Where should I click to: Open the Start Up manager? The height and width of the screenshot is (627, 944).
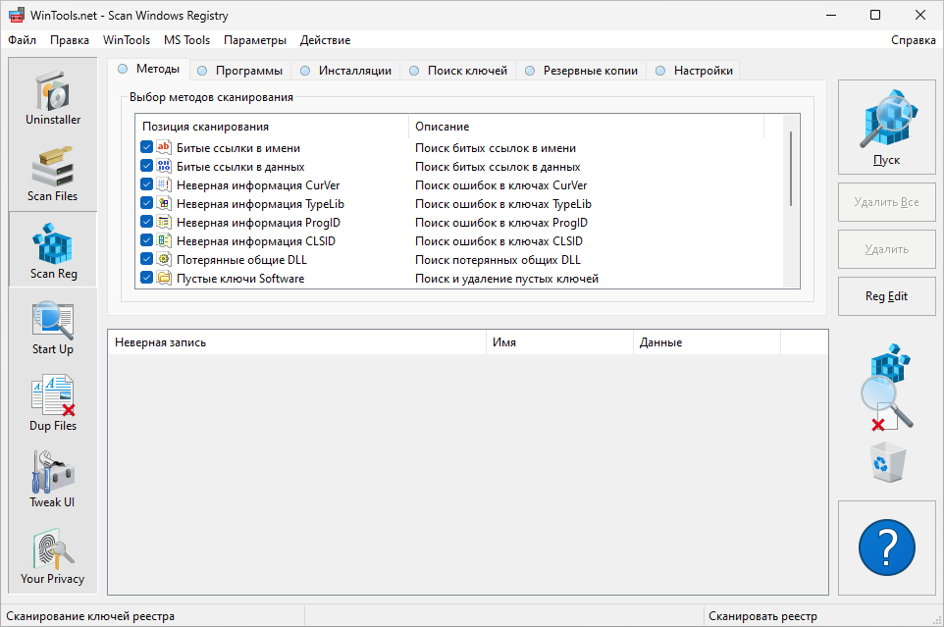[x=53, y=327]
